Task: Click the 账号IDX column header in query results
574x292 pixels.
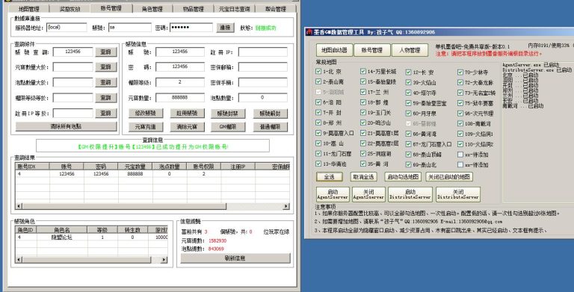Action: click(32, 167)
